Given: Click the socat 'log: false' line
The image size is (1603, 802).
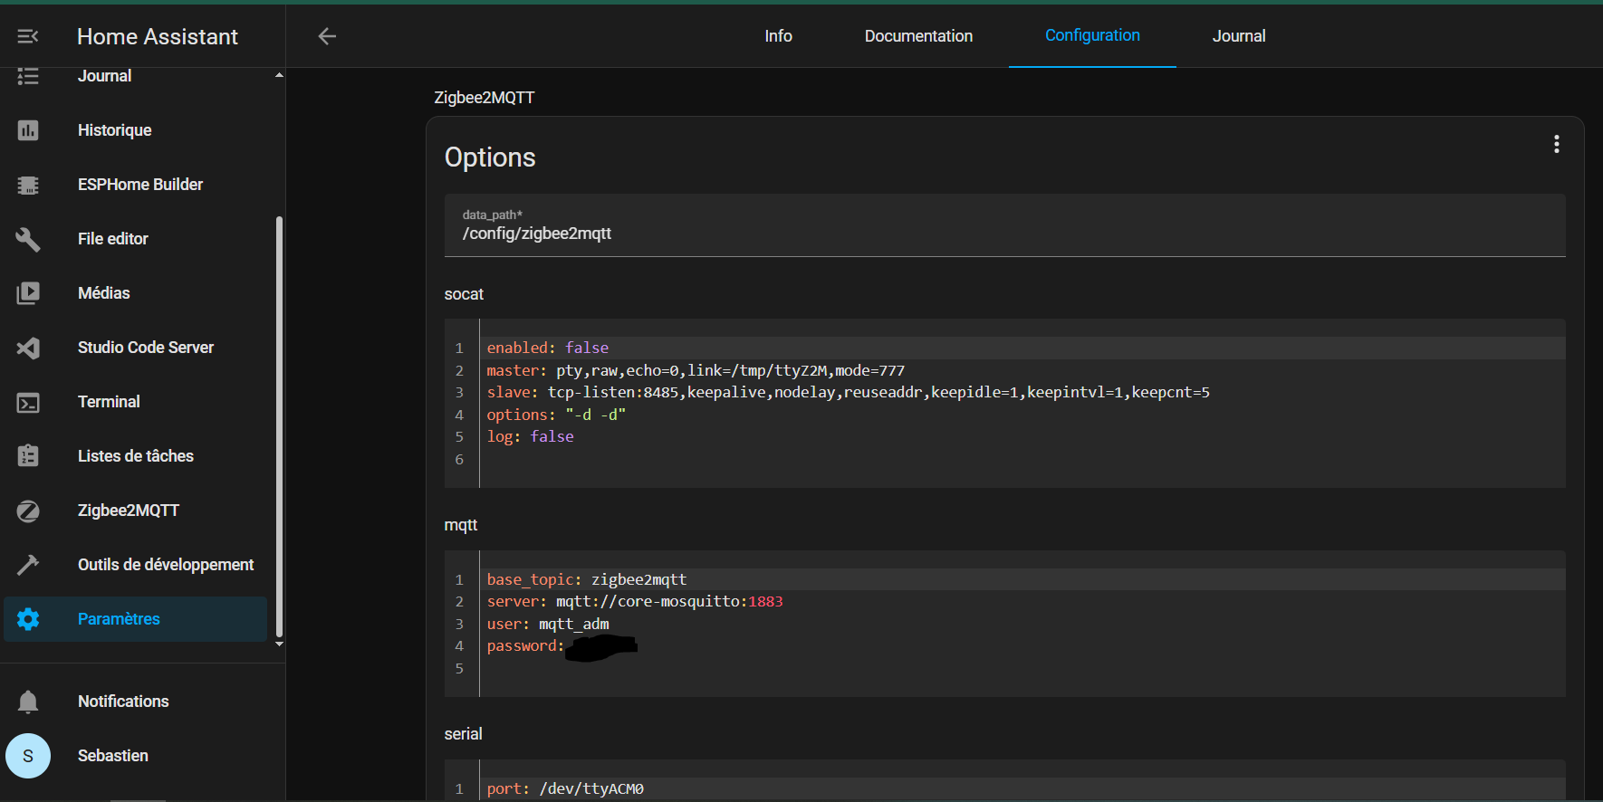Looking at the screenshot, I should pyautogui.click(x=1022, y=436).
